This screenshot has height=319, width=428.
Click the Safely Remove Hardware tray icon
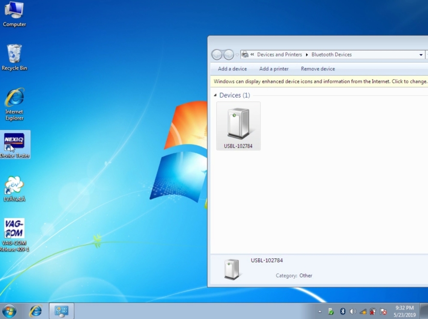tap(331, 311)
